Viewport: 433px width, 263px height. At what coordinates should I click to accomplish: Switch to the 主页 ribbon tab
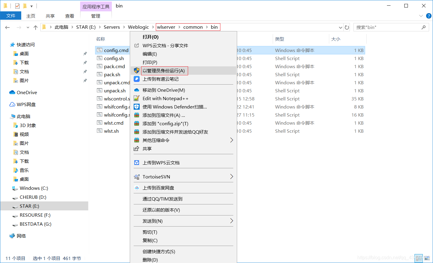[x=31, y=16]
